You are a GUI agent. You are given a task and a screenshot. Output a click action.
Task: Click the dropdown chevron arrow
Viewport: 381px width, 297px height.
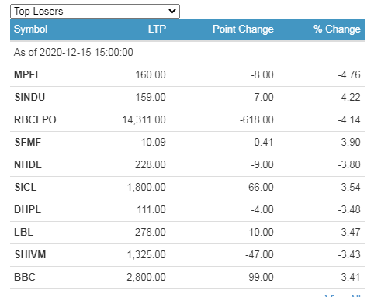click(x=172, y=11)
